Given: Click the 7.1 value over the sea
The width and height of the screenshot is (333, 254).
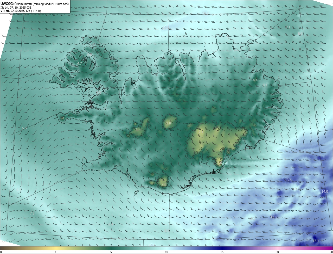Looking at the screenshot, I should pyautogui.click(x=288, y=27).
